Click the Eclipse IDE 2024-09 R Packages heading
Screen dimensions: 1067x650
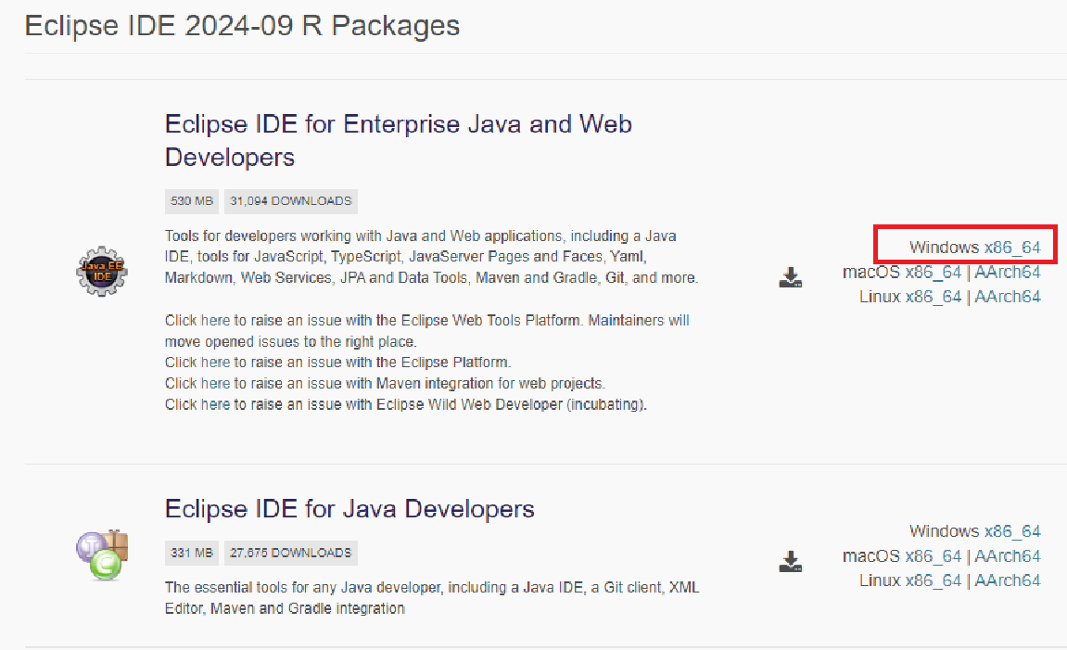[242, 26]
